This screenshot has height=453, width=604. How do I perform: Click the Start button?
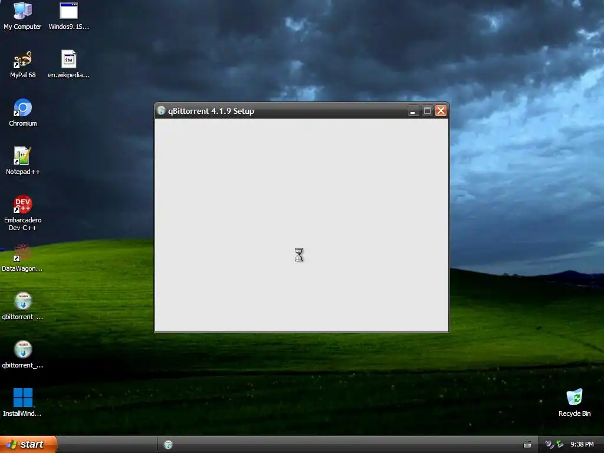[28, 444]
